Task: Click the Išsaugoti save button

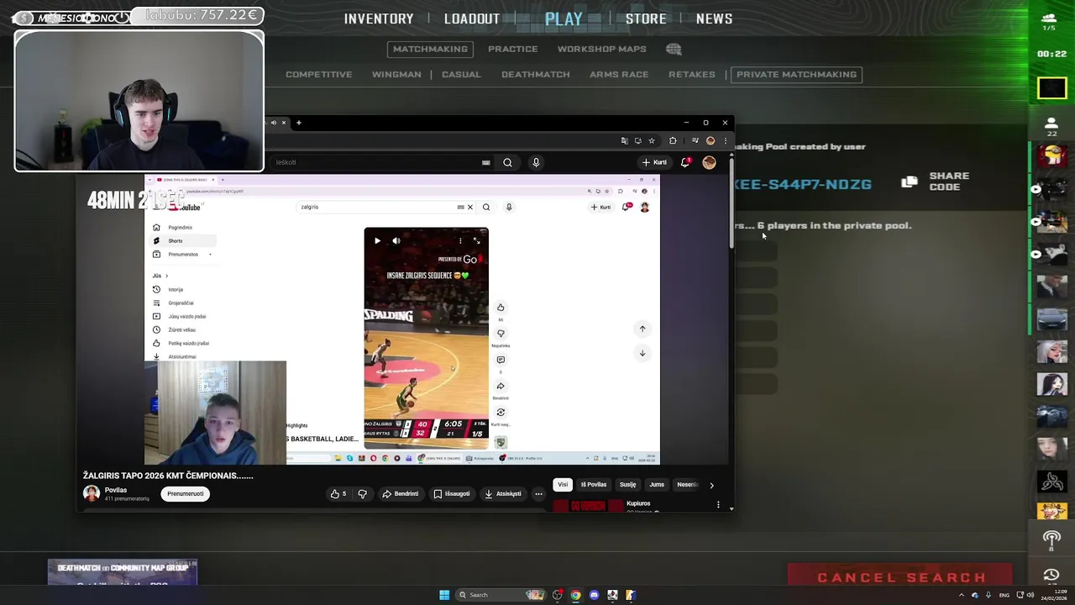Action: tap(452, 494)
